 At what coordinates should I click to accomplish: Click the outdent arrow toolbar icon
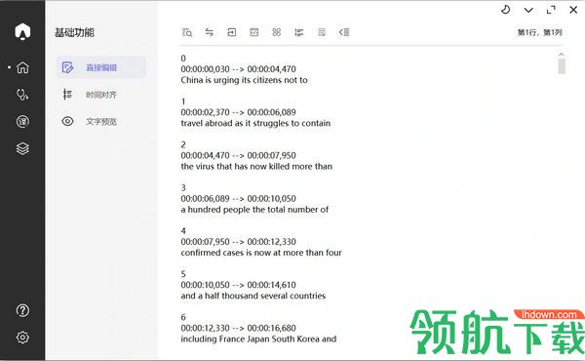click(x=344, y=32)
